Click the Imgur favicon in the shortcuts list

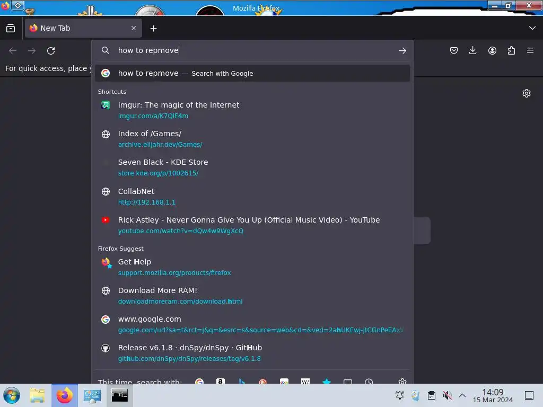tap(106, 105)
